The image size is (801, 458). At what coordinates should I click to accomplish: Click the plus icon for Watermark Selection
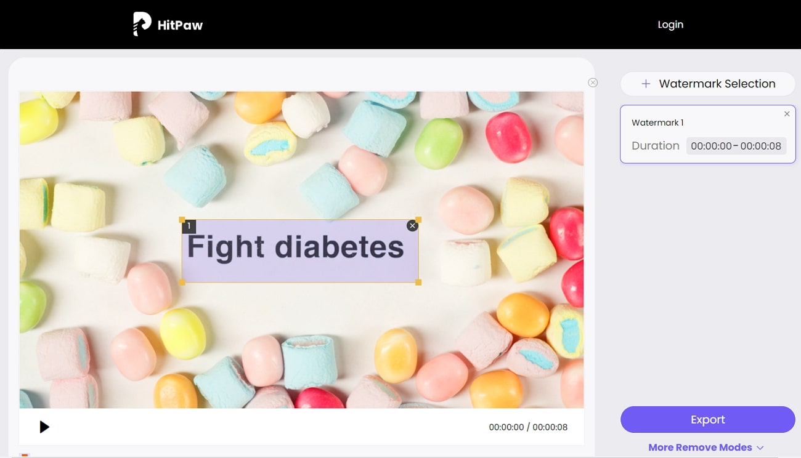click(646, 84)
